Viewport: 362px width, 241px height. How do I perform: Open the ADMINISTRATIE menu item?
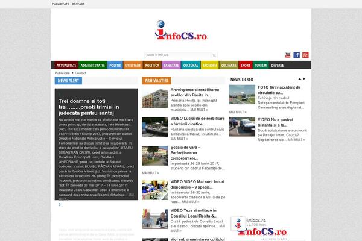coord(92,66)
